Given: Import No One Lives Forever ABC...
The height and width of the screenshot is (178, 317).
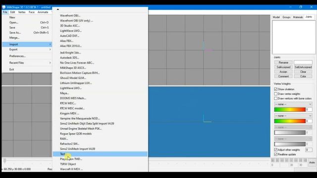Looking at the screenshot, I should tap(100, 63).
